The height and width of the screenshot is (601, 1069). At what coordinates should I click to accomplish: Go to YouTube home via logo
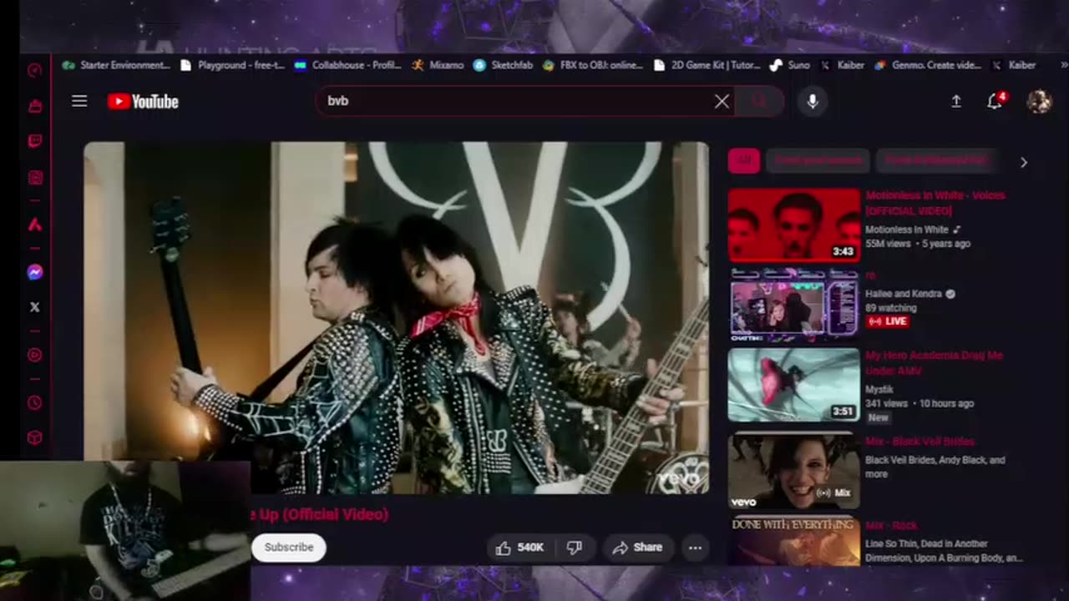click(x=143, y=102)
